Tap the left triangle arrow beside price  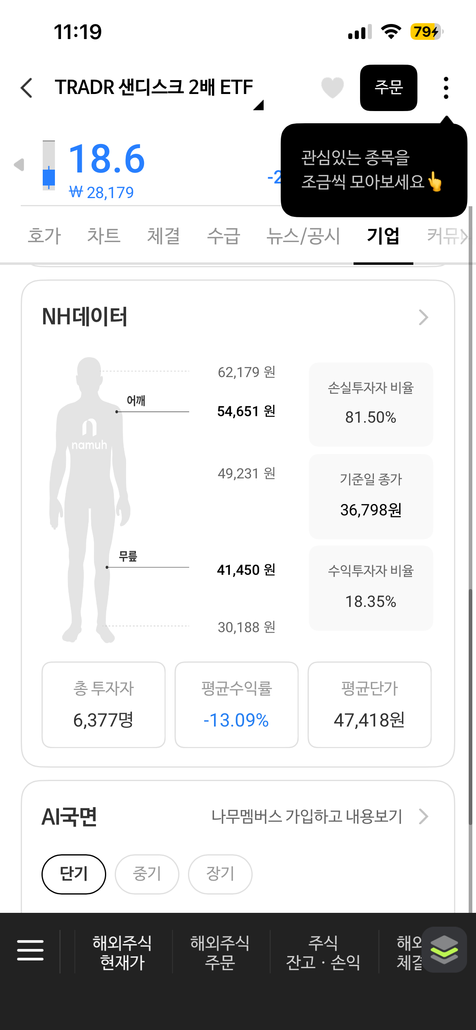point(19,165)
